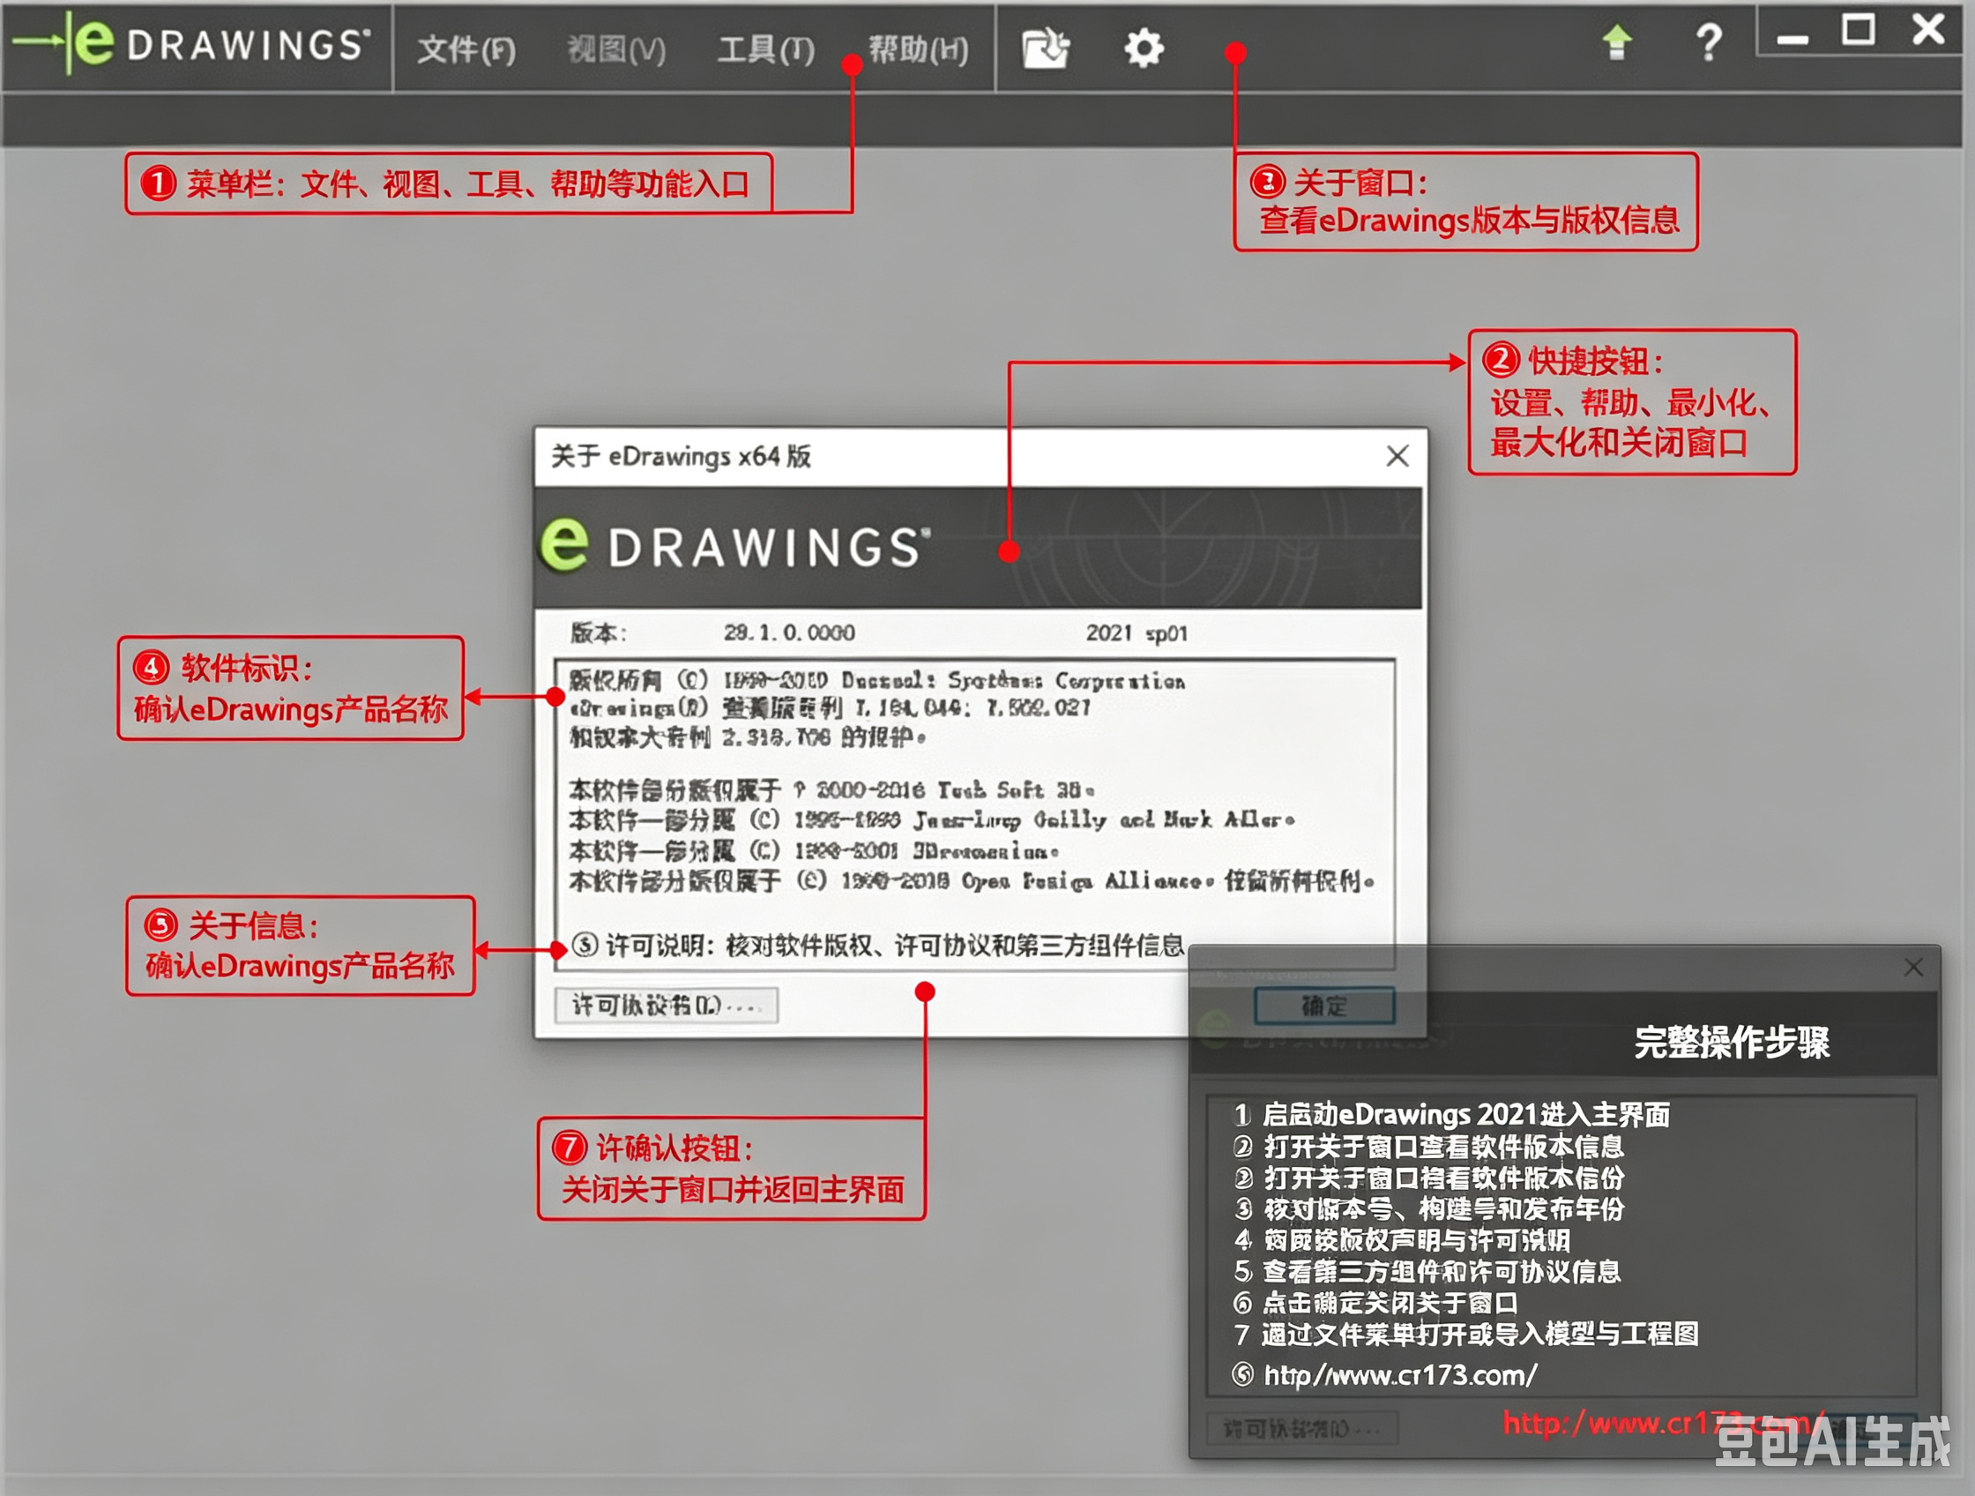
Task: Click the eDrawings banner logo in About dialog
Action: (734, 545)
